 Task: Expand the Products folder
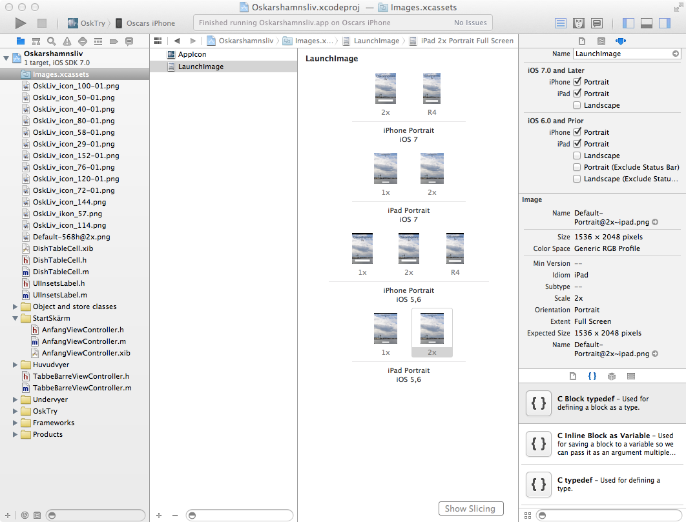coord(15,434)
